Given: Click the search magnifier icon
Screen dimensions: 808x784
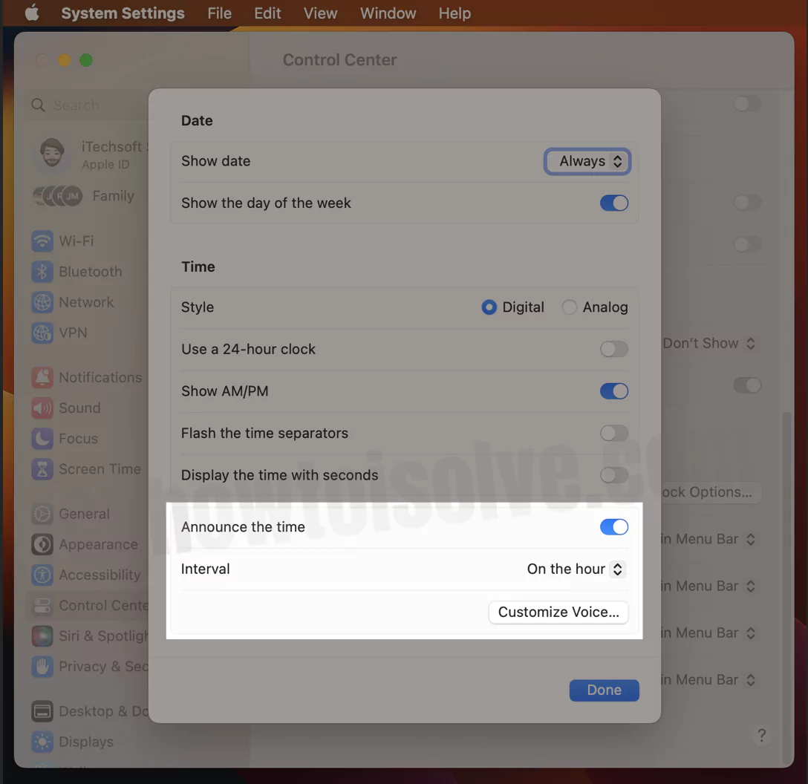Looking at the screenshot, I should pos(38,105).
